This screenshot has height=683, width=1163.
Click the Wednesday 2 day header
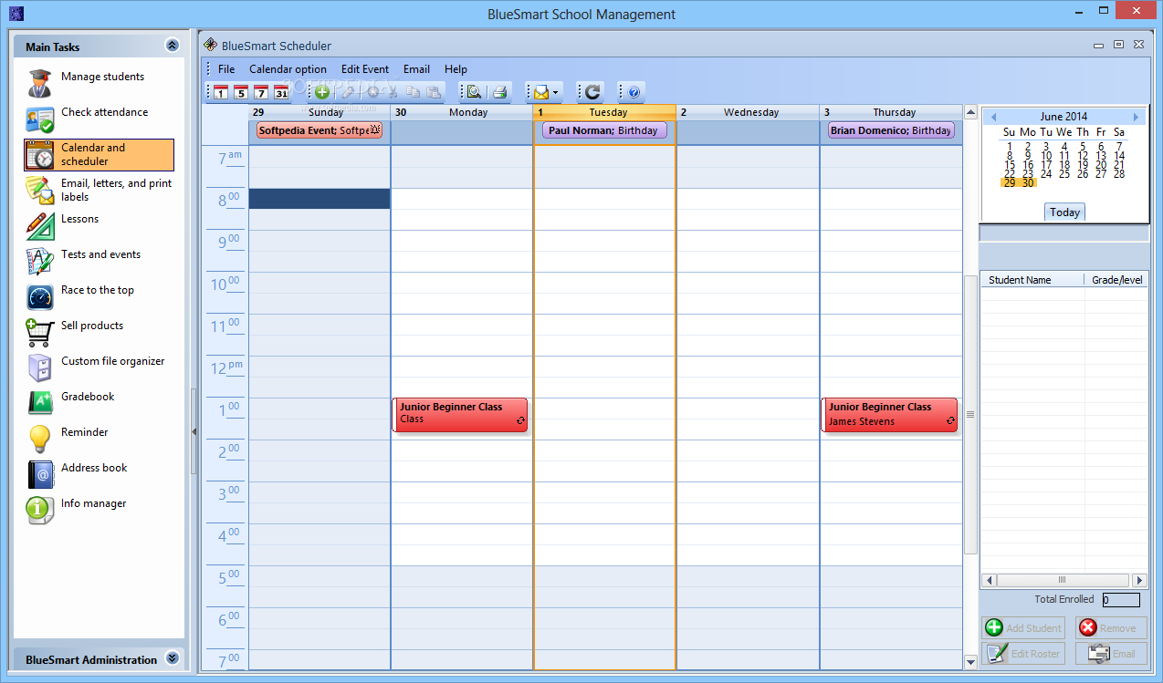(x=748, y=112)
